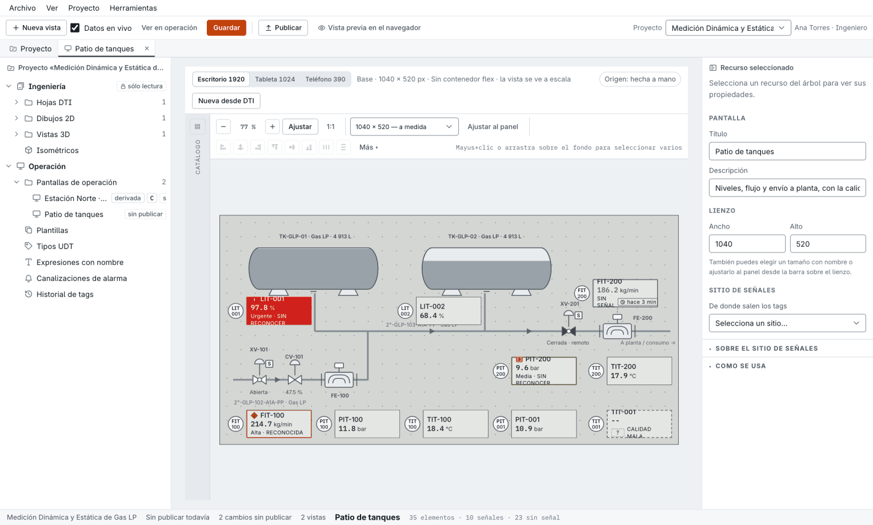Click the align top edges icon

275,147
